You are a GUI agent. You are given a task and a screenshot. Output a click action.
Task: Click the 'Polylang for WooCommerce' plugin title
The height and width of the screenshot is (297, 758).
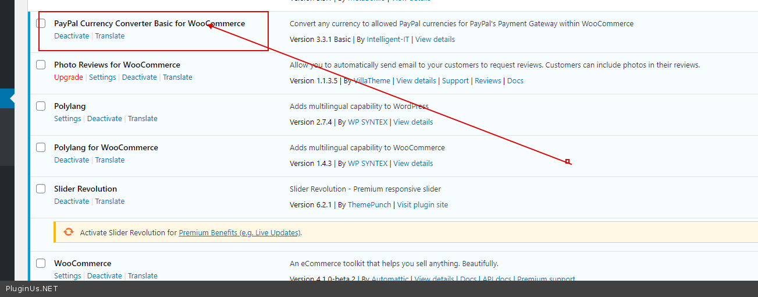tap(106, 147)
